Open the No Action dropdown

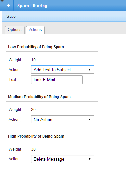tap(63, 120)
